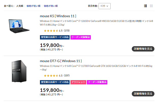Click クーポン対象製品 badge on mouse K5
This screenshot has width=161, height=103.
[81, 37]
